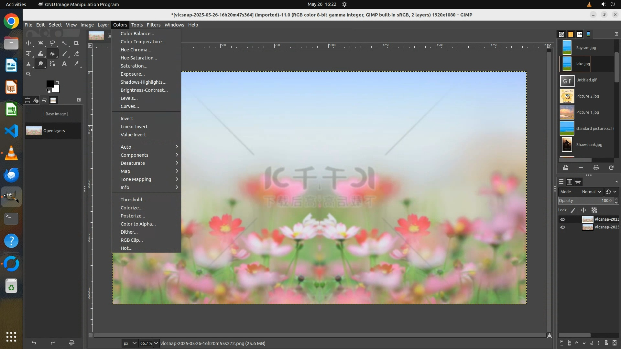This screenshot has width=621, height=349.
Task: Open the layer Mode Normal dropdown
Action: (591, 192)
